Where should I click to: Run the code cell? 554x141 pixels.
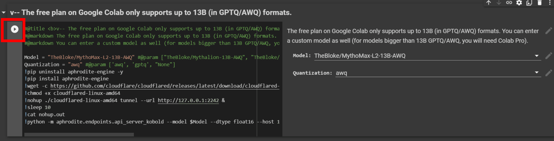tap(14, 29)
